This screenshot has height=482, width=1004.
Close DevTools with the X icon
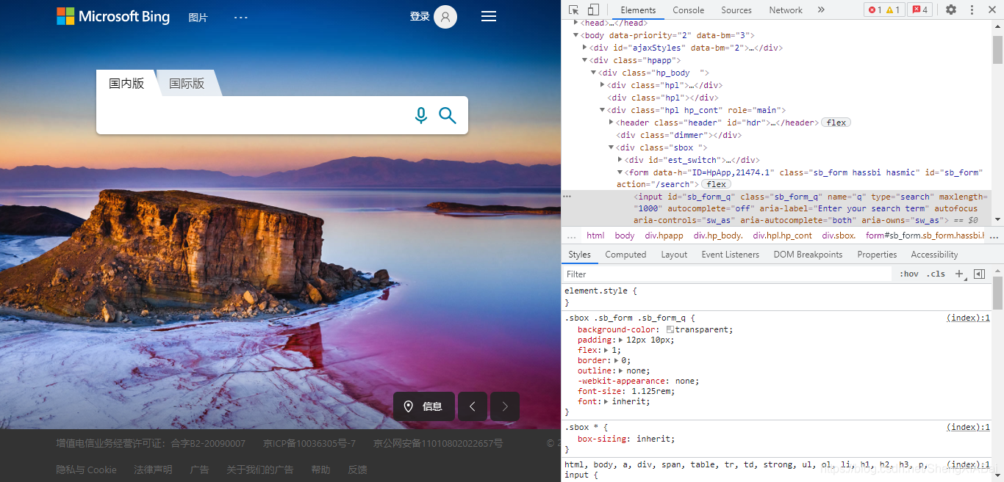pos(992,10)
